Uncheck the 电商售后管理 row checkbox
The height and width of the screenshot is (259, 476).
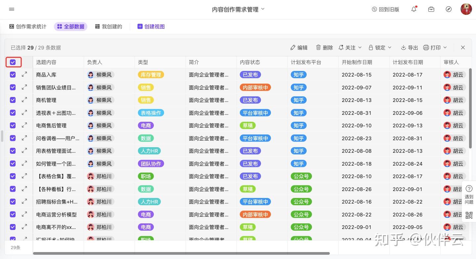pyautogui.click(x=13, y=125)
